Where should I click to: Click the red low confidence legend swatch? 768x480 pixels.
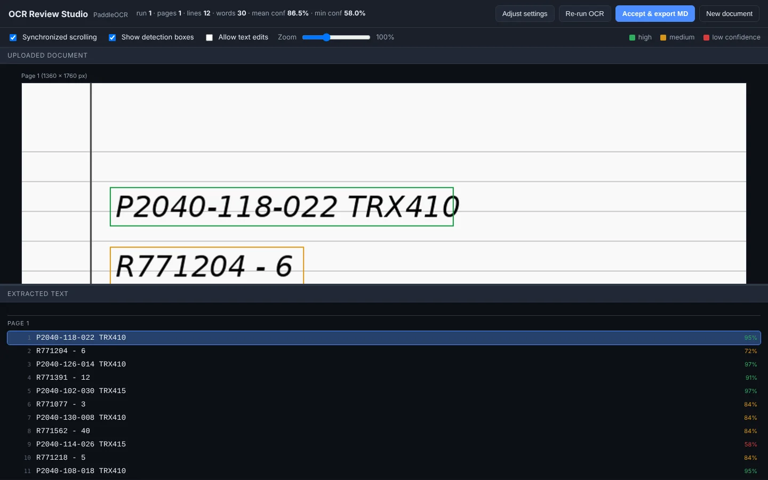(x=706, y=37)
